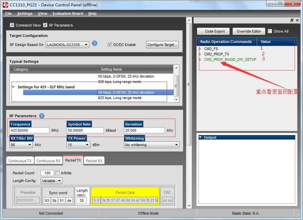Click the Setting Name column header
The width and height of the screenshot is (303, 220).
pyautogui.click(x=135, y=69)
